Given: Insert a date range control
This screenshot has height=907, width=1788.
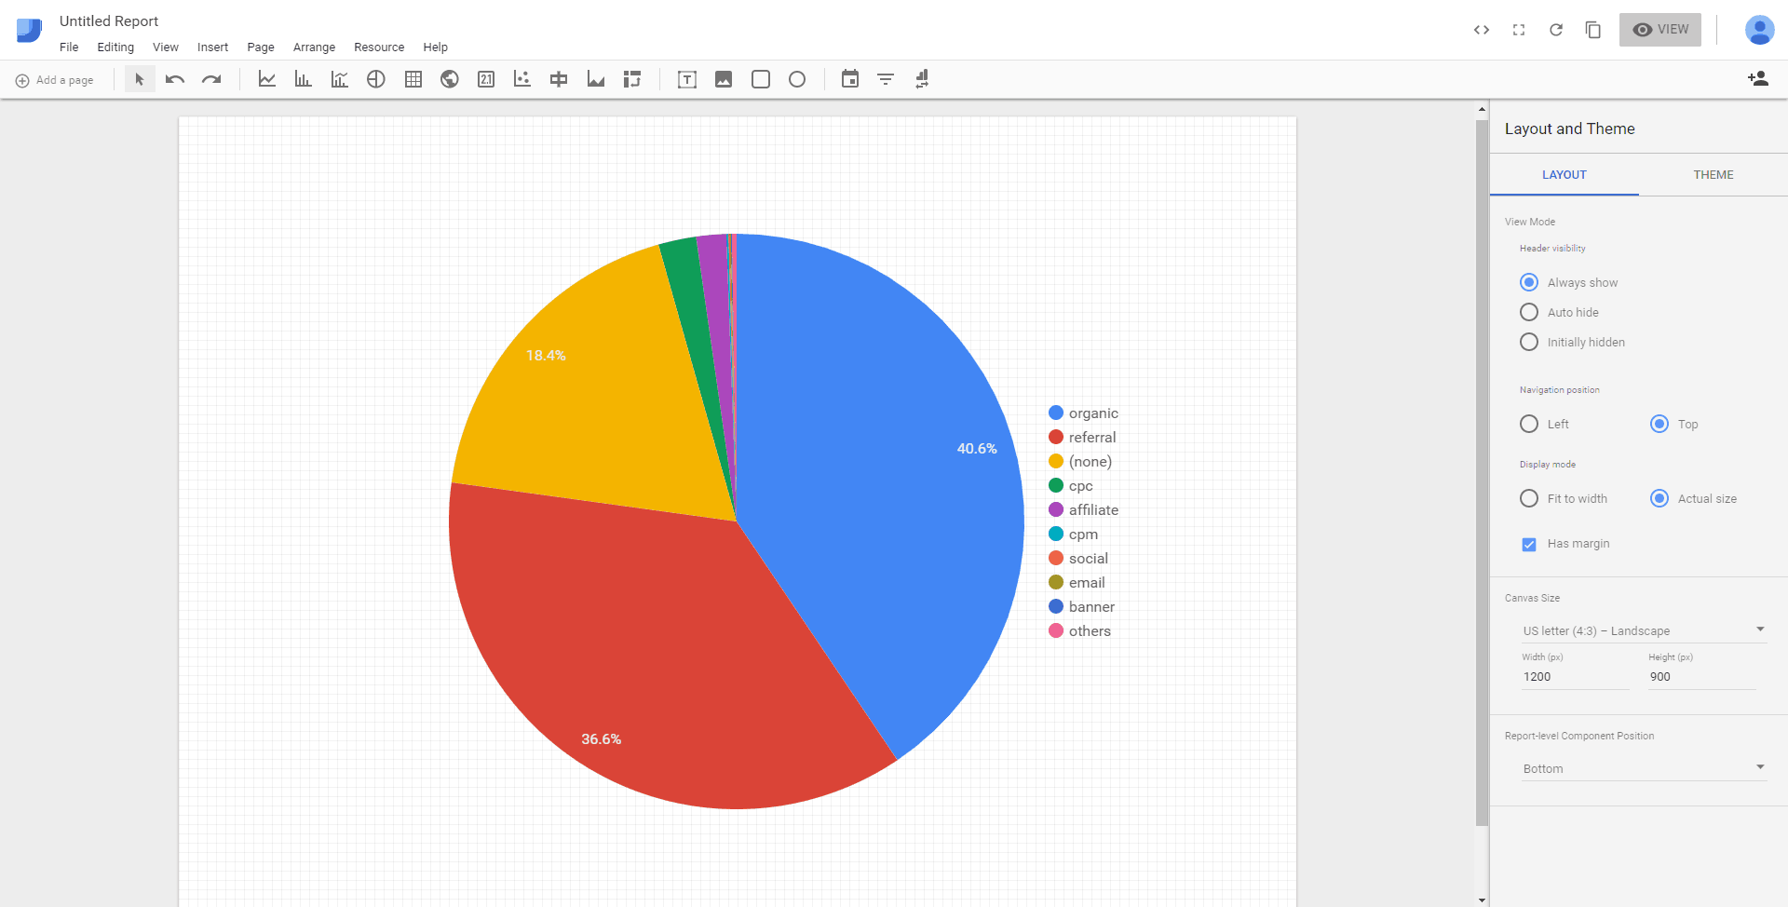Looking at the screenshot, I should click(850, 79).
